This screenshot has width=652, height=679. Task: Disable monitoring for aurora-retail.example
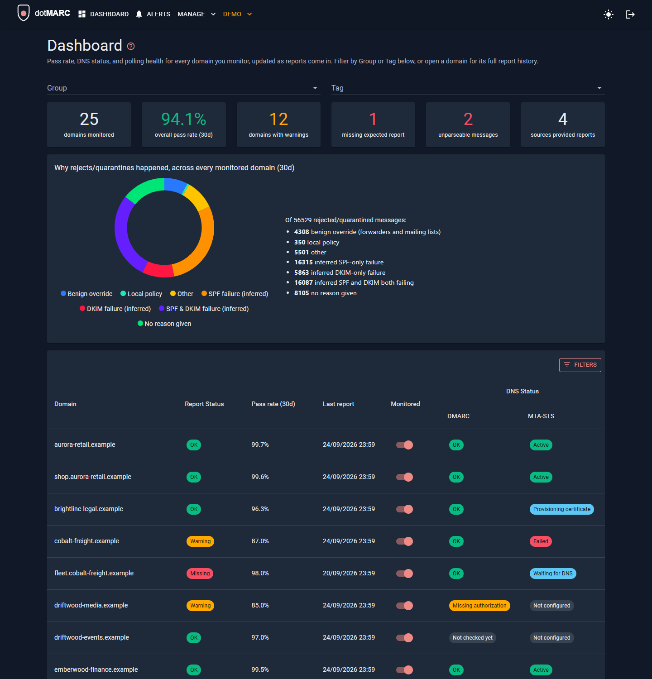[405, 445]
